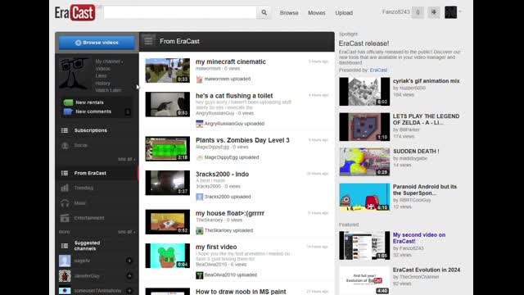Subscribe to first suggested channel plus
This screenshot has height=295, width=524.
(x=129, y=261)
